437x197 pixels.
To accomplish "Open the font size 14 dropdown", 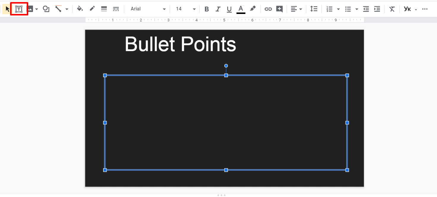I will (x=185, y=9).
